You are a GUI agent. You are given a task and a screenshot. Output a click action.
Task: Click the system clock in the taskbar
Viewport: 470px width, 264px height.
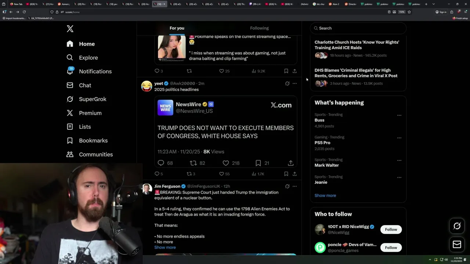457,260
